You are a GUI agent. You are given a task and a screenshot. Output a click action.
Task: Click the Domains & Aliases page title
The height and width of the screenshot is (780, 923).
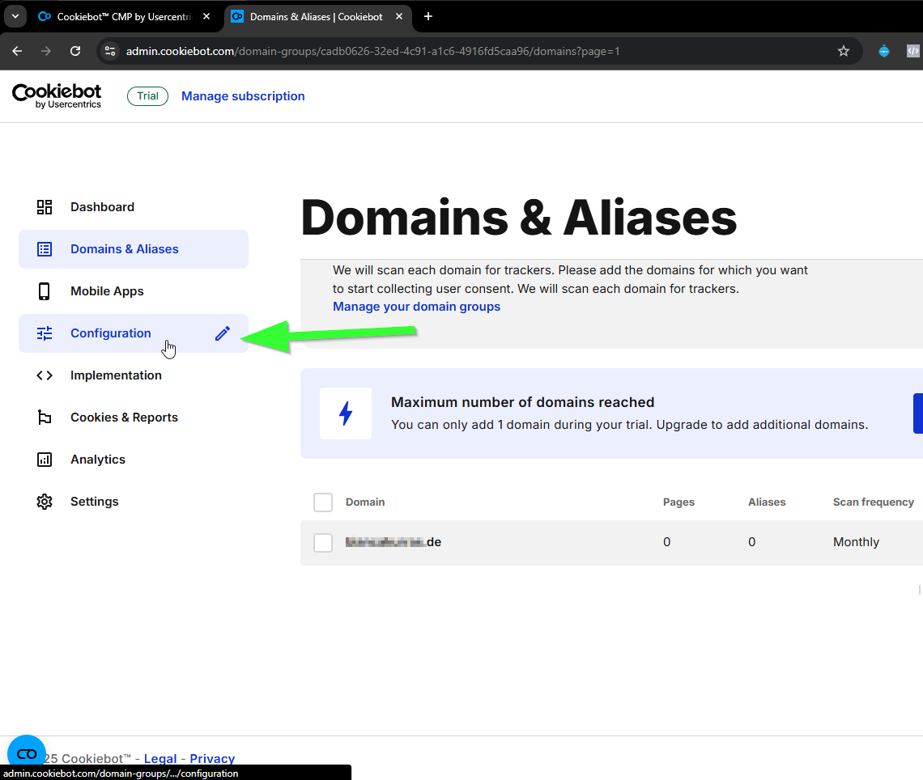point(519,218)
